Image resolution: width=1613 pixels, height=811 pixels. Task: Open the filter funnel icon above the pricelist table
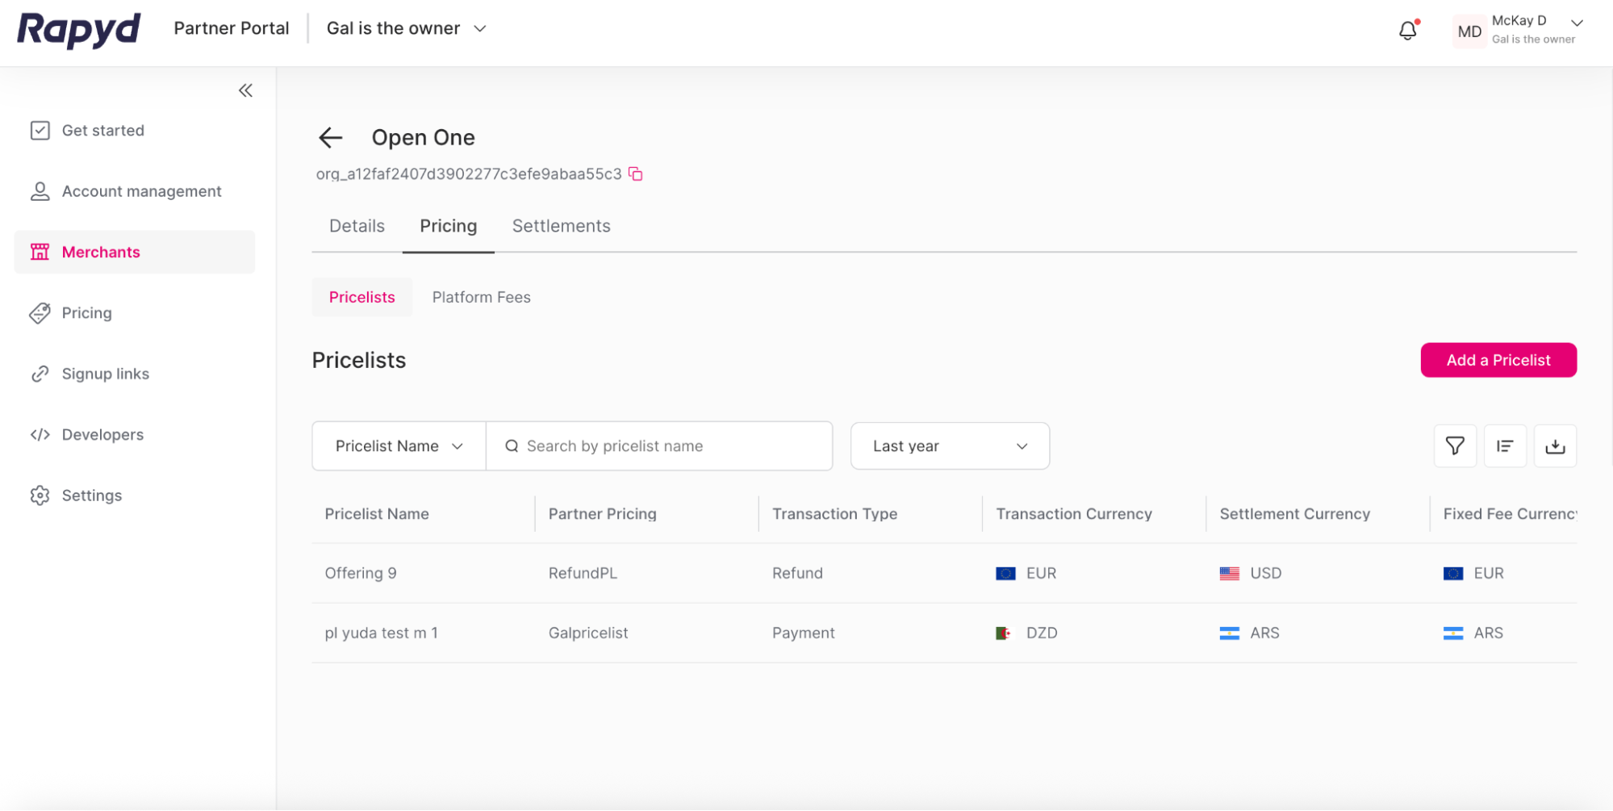point(1454,445)
